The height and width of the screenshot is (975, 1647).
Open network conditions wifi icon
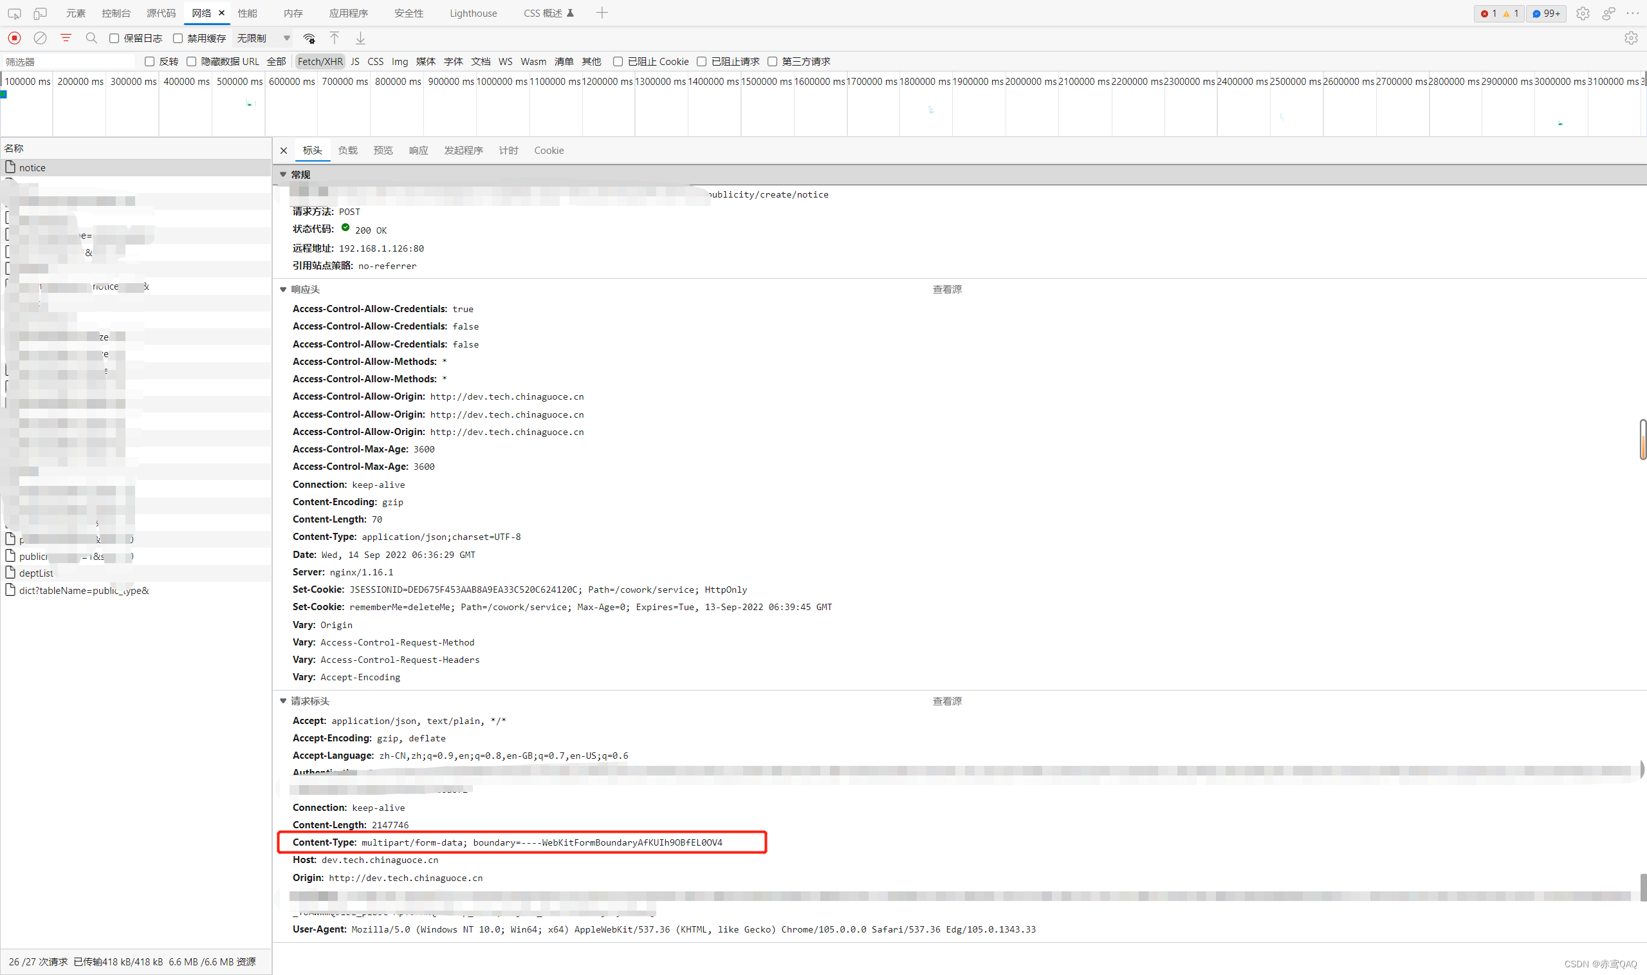(x=309, y=38)
